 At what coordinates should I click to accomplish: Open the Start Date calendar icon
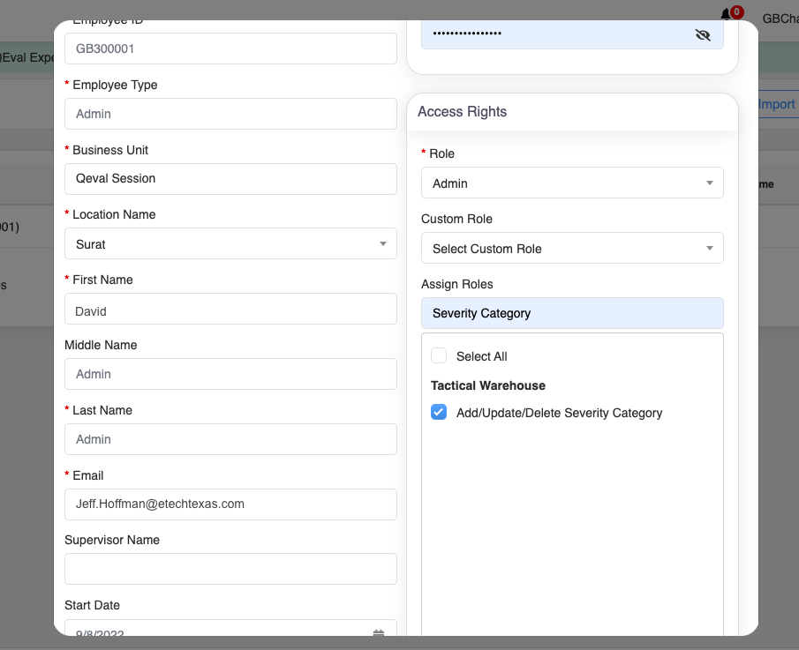pos(379,631)
